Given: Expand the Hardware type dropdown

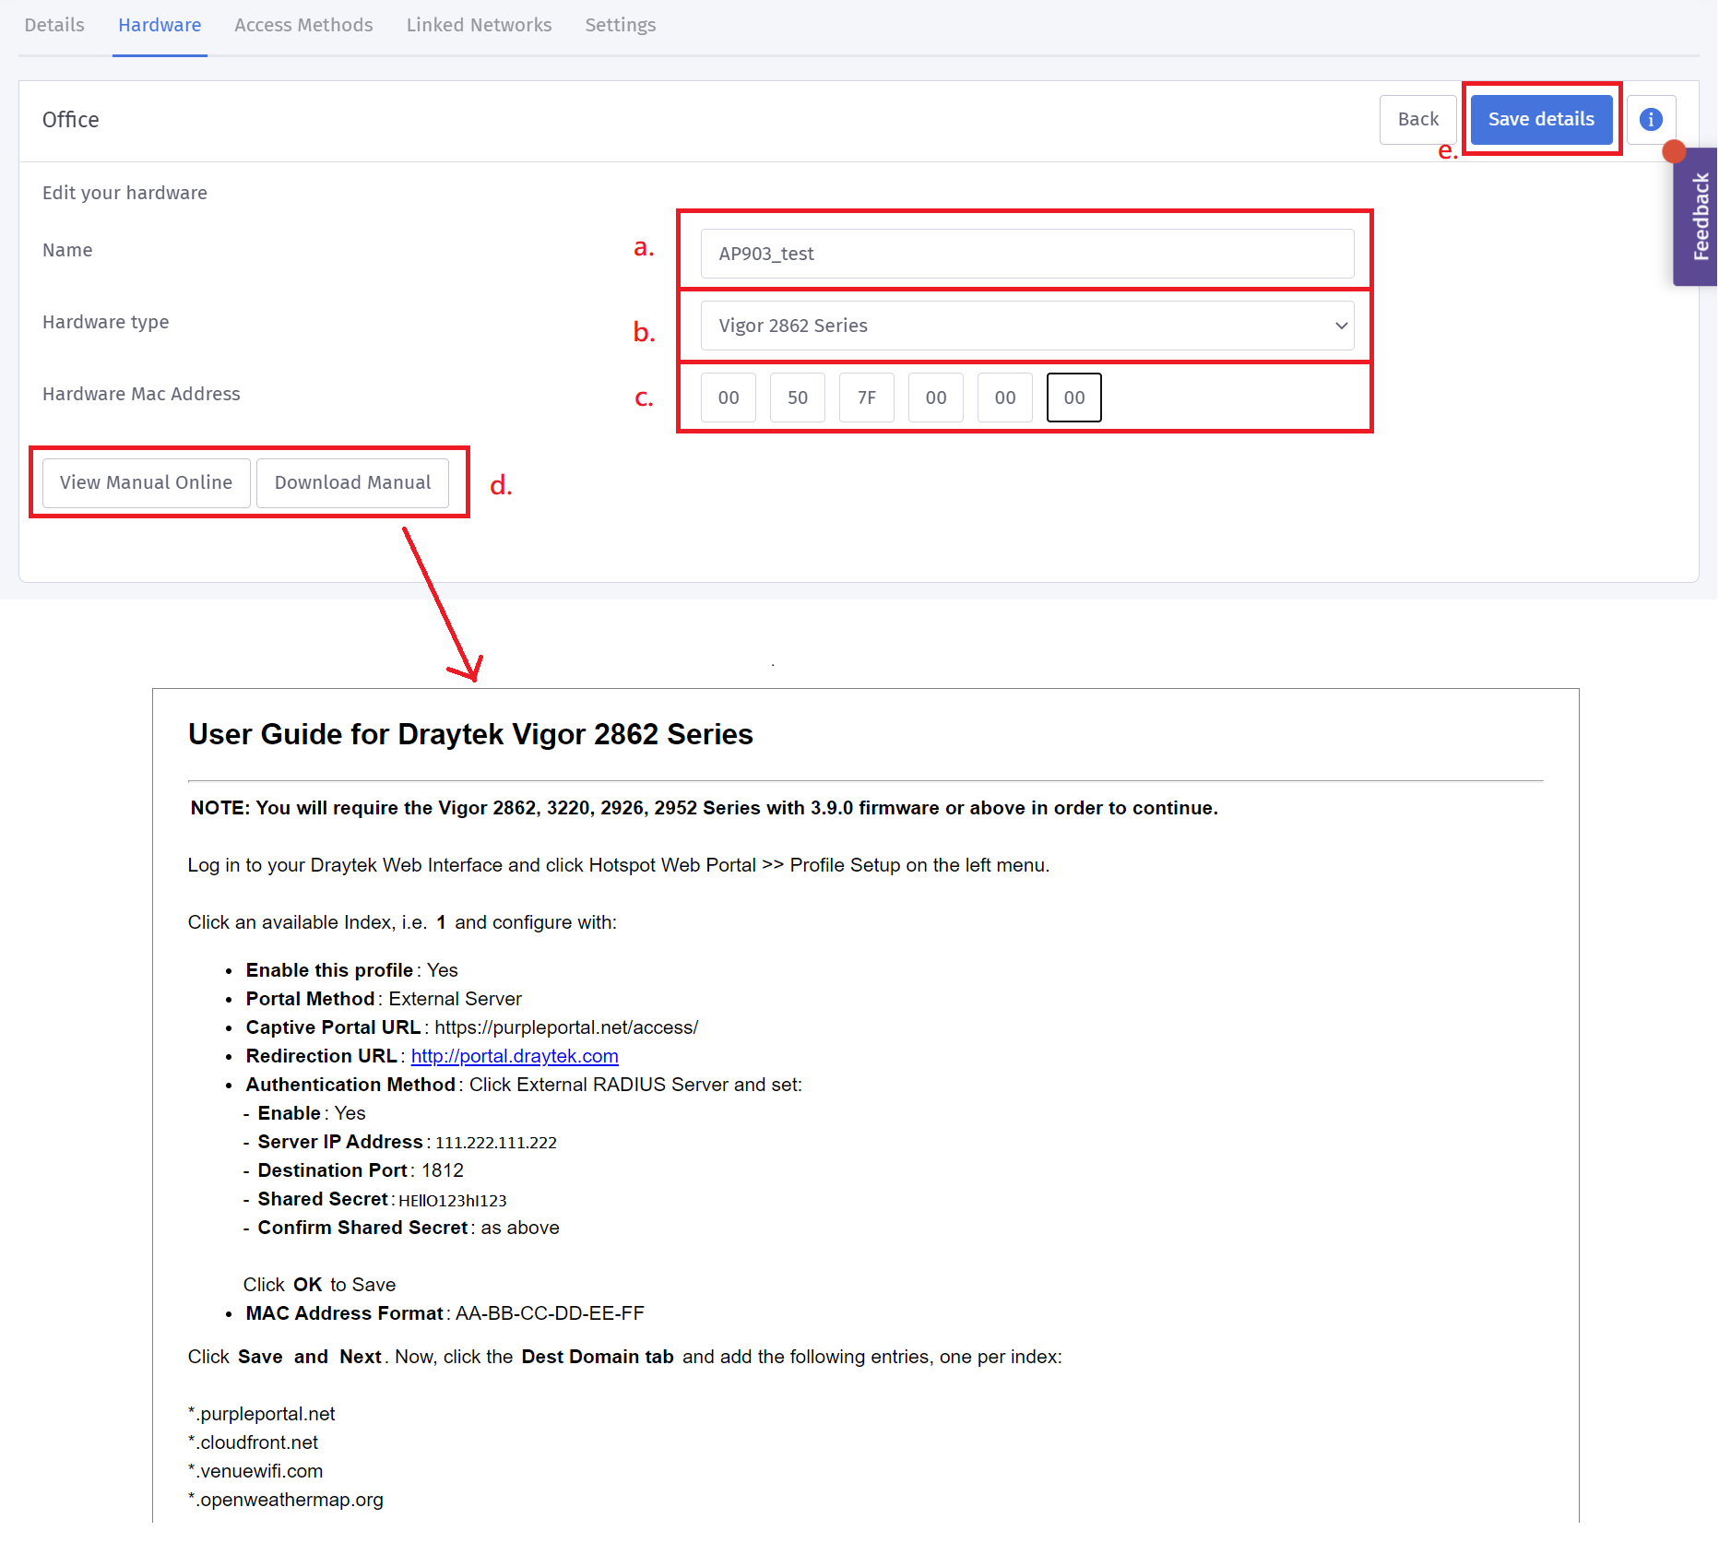Looking at the screenshot, I should [1027, 326].
